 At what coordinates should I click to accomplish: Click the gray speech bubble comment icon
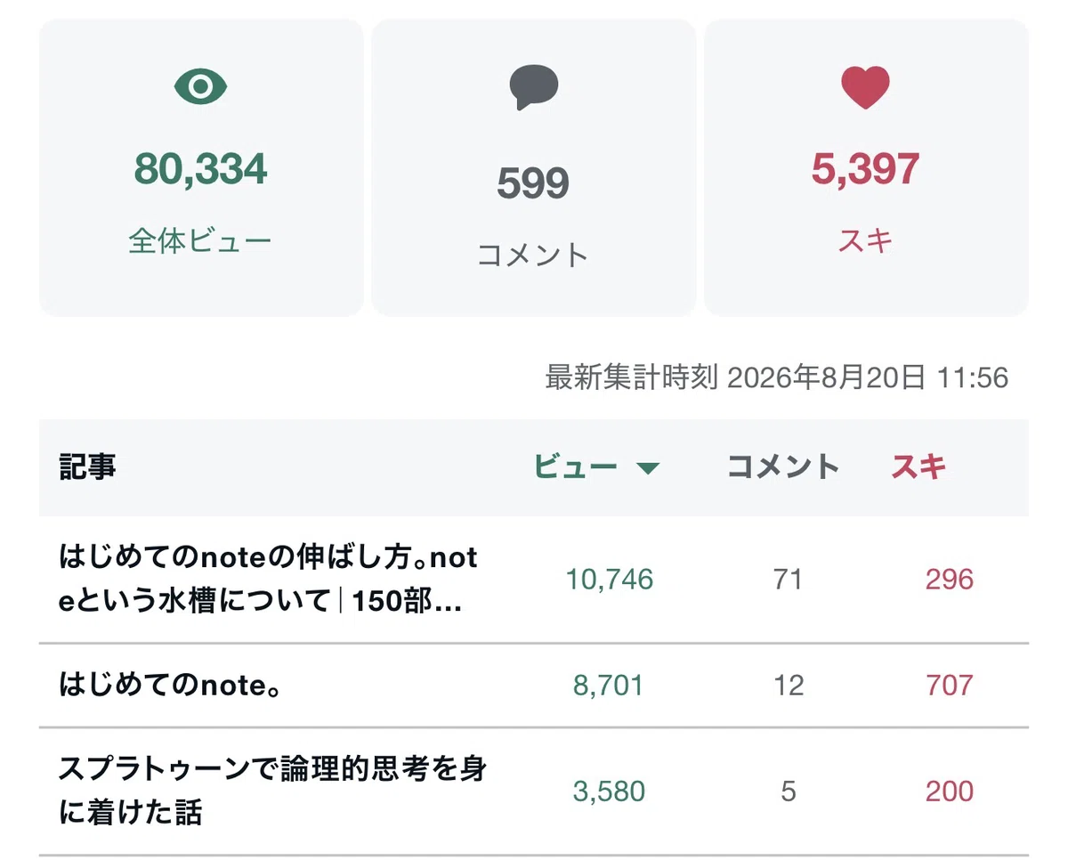coord(533,87)
